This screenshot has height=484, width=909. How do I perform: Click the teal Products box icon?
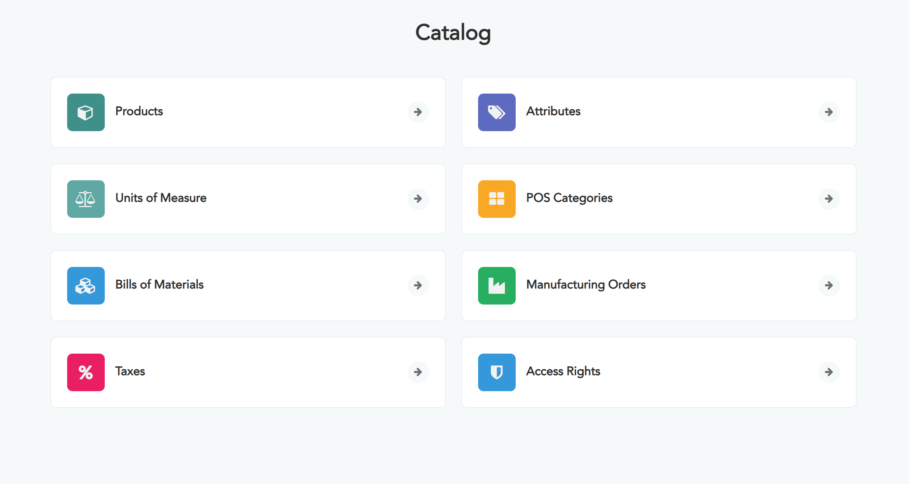click(x=86, y=112)
